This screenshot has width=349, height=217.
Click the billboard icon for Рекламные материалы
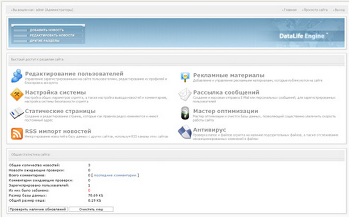click(x=185, y=77)
